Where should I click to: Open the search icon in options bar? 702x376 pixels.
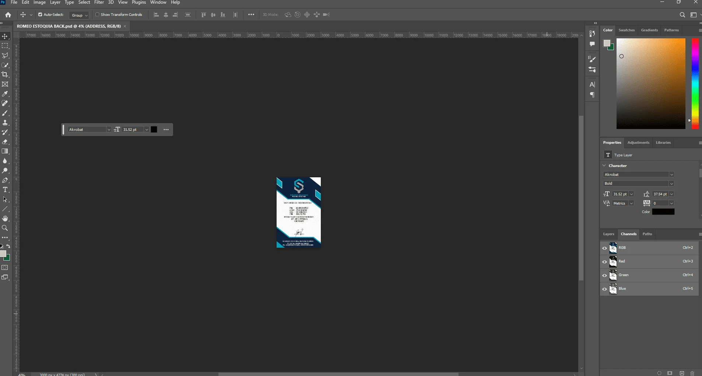tap(682, 15)
